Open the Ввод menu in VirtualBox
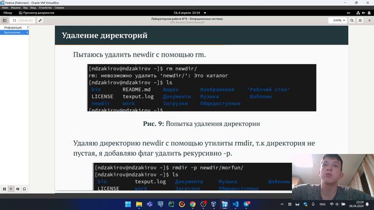This screenshot has height=210, width=374. [x=33, y=8]
